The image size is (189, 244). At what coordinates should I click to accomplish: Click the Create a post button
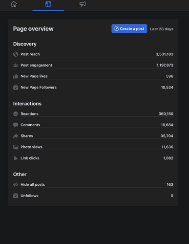coord(129,29)
